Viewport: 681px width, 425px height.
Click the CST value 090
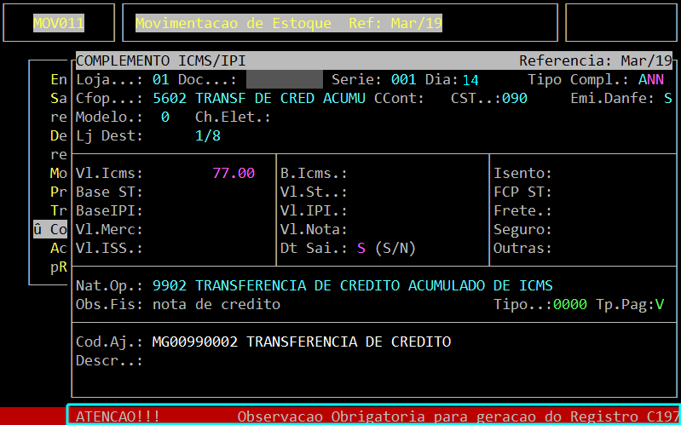515,99
